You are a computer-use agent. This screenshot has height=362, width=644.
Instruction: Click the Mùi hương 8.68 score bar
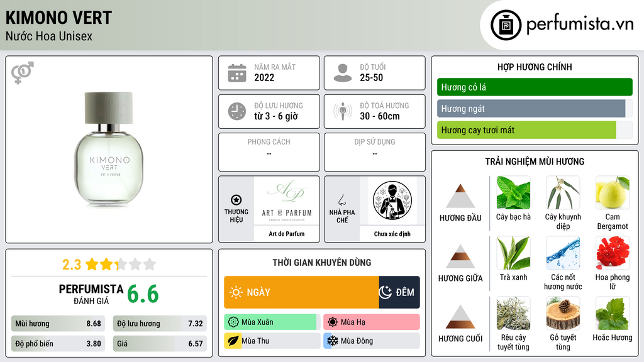pos(58,324)
